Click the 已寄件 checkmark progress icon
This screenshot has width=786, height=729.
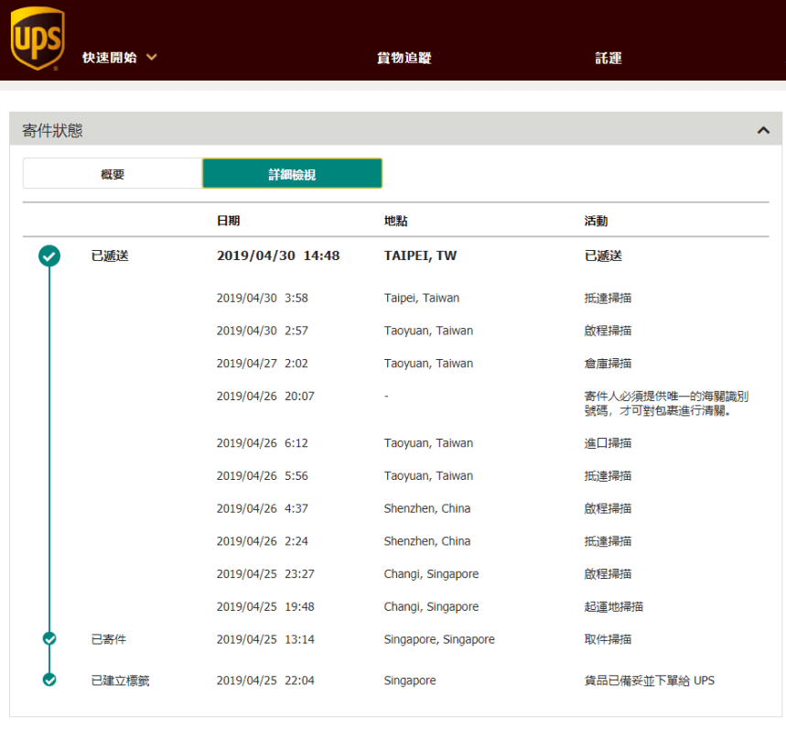[x=49, y=639]
